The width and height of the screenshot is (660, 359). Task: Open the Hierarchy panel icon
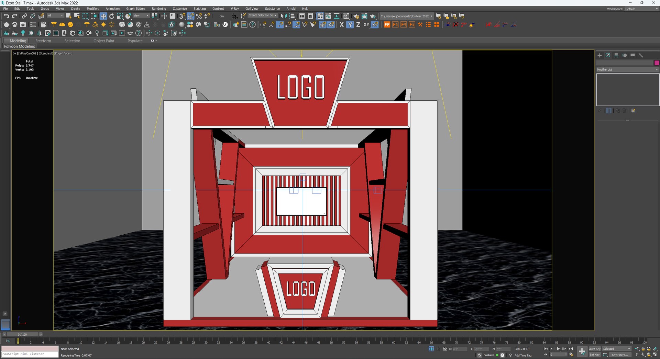(x=616, y=55)
